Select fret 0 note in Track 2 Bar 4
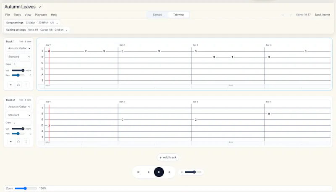This screenshot has width=336, height=192. click(x=269, y=114)
